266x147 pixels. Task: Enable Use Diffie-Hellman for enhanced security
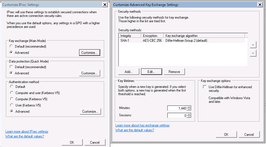(205, 87)
